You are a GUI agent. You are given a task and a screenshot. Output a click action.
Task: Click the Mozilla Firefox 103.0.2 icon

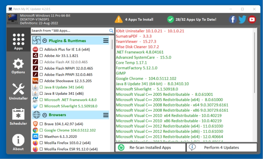pos(35,143)
